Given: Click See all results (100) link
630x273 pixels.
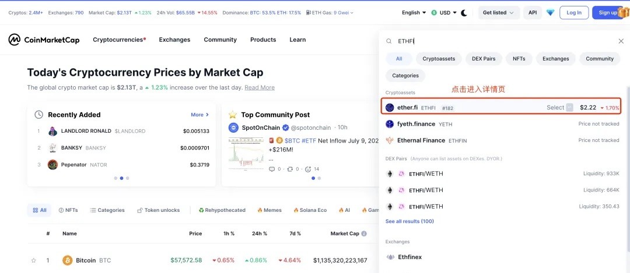Looking at the screenshot, I should pyautogui.click(x=409, y=221).
